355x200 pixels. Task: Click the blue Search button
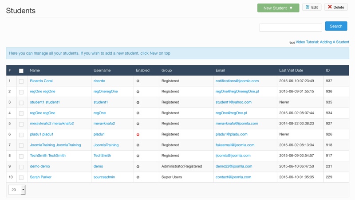pos(336,26)
